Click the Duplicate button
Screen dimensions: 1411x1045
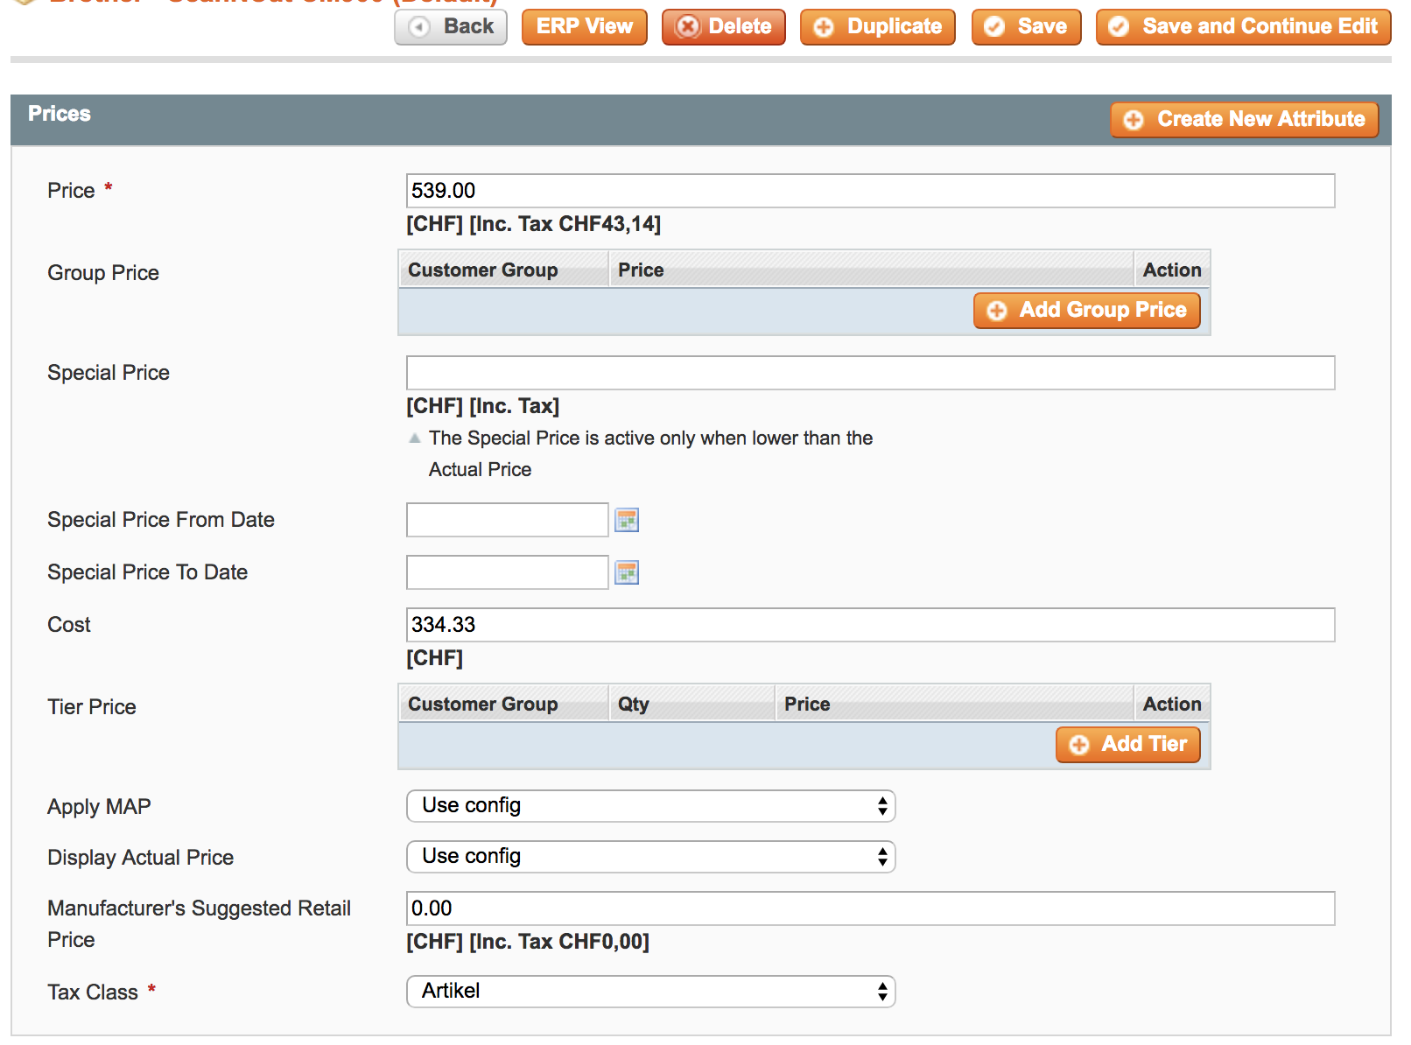pyautogui.click(x=876, y=27)
